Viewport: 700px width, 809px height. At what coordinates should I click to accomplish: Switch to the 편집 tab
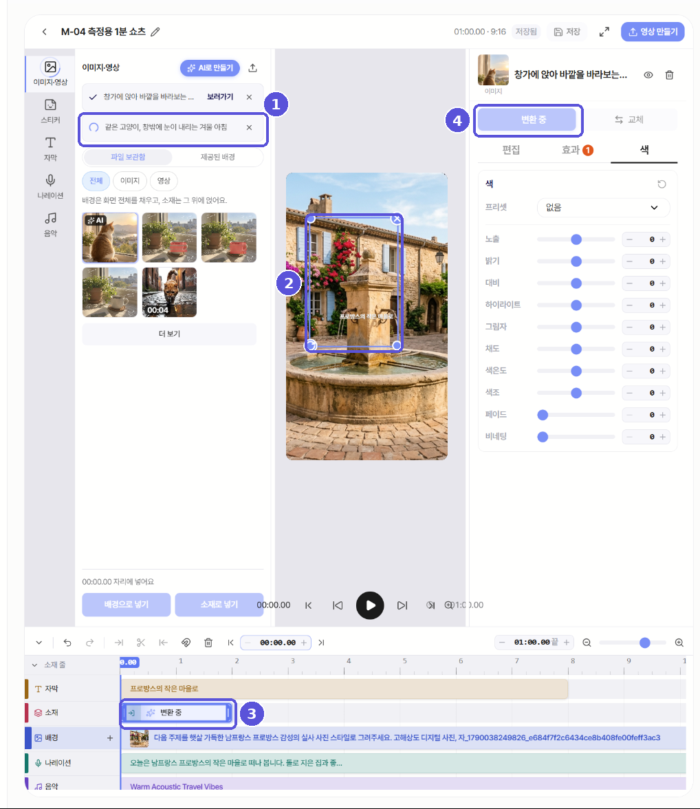click(511, 150)
